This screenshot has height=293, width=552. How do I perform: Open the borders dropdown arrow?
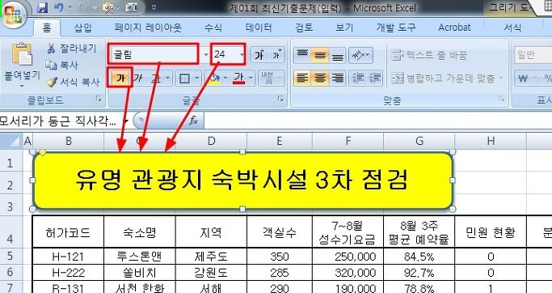[x=196, y=79]
